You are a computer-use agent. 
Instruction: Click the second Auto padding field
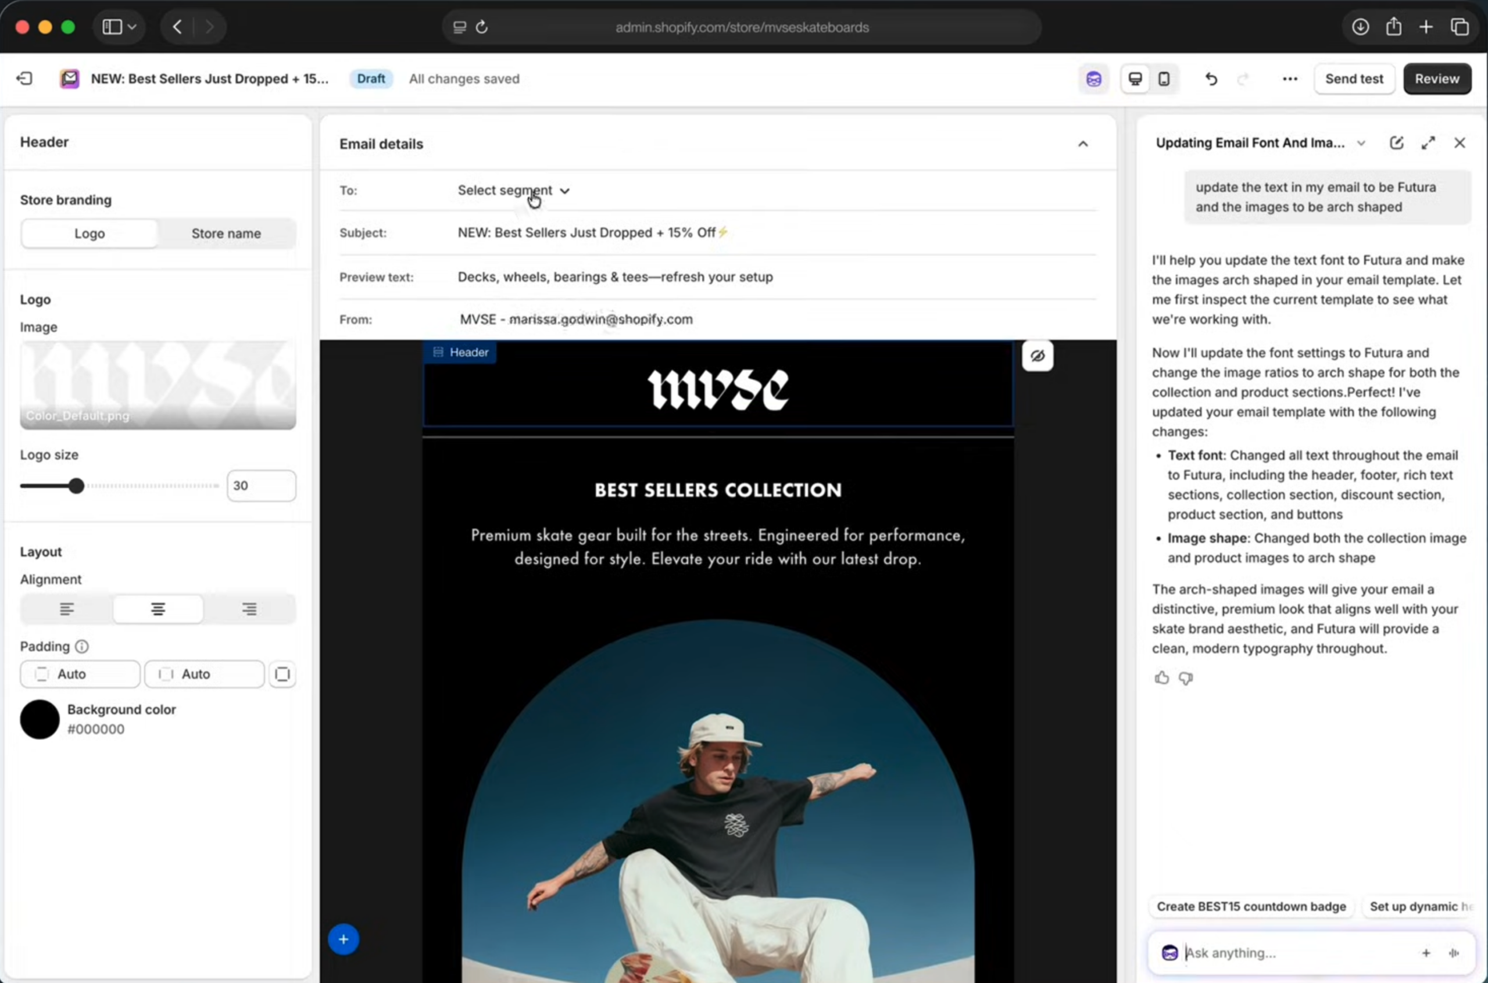[204, 674]
